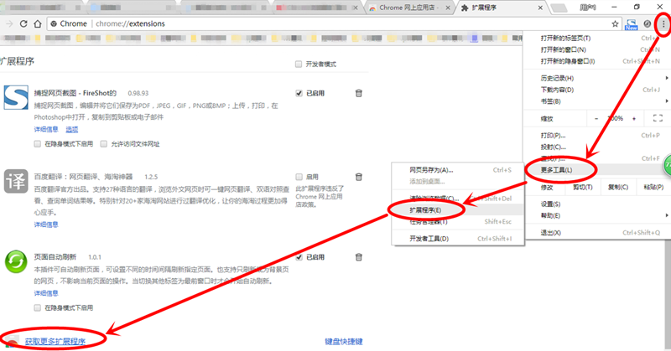Open 更多工具(L) submenu
Viewport: 671px width, 351px height.
point(597,170)
